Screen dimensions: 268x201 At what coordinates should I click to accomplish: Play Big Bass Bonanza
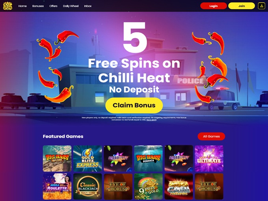pos(148,159)
